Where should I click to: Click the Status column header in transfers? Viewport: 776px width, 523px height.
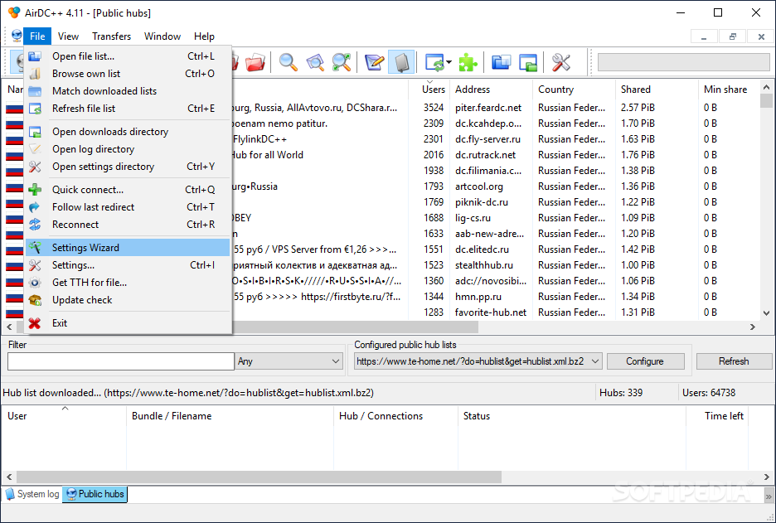pyautogui.click(x=571, y=416)
